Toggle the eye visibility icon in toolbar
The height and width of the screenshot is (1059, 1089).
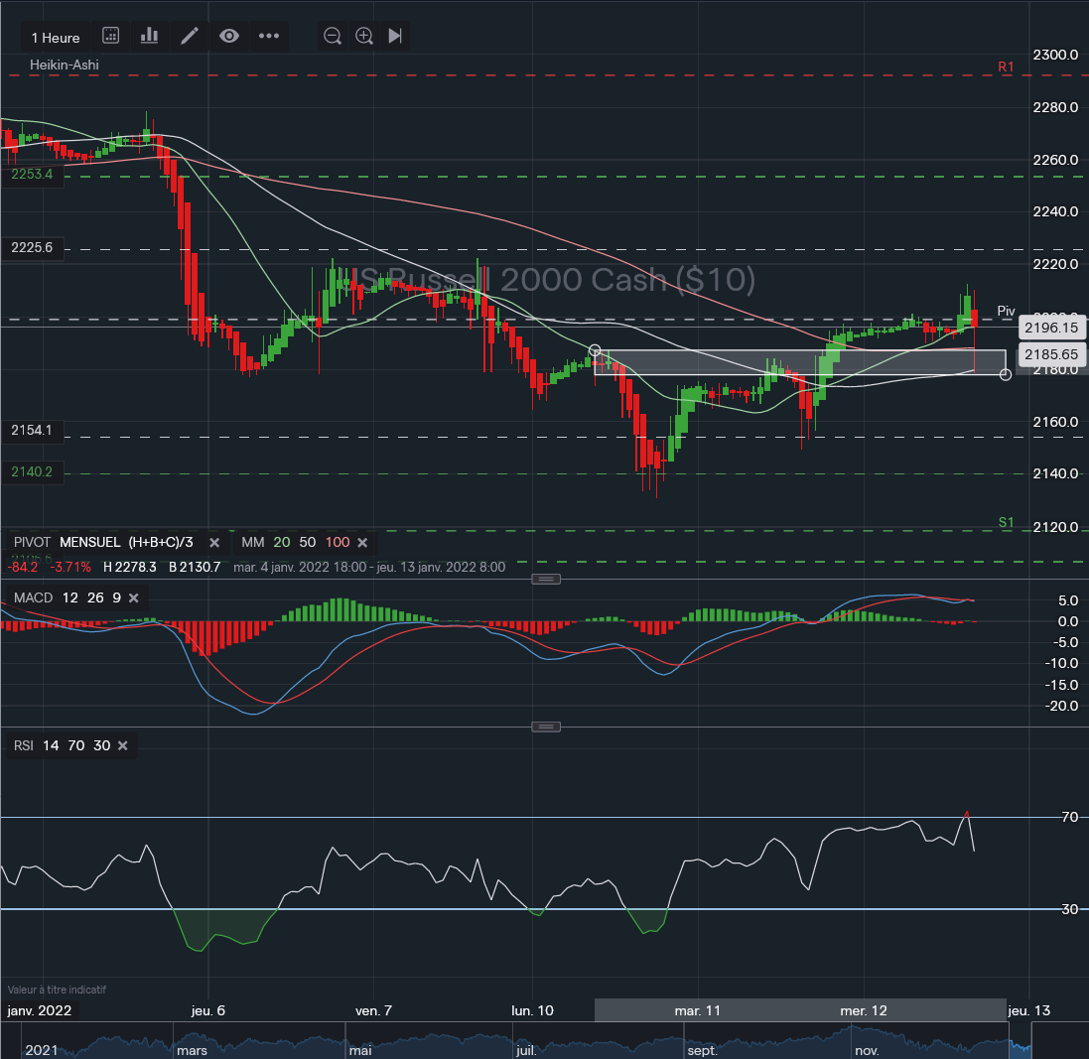(229, 36)
